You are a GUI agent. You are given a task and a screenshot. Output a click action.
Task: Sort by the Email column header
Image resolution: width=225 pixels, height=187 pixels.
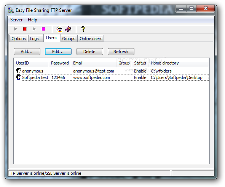point(94,63)
